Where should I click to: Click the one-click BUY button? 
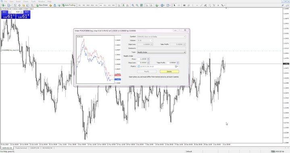click(x=27, y=12)
